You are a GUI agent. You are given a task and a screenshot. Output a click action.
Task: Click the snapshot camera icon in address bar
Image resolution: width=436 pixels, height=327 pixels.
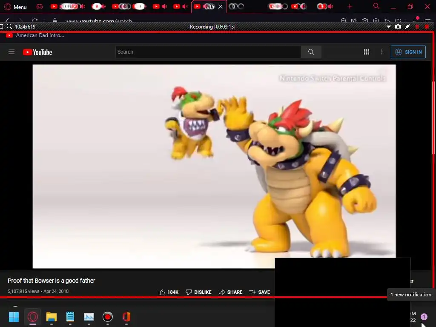[x=365, y=20]
